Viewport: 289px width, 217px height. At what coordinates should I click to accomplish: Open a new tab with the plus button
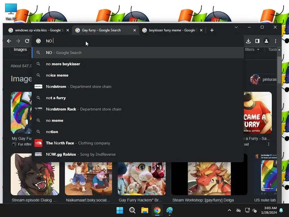212,30
